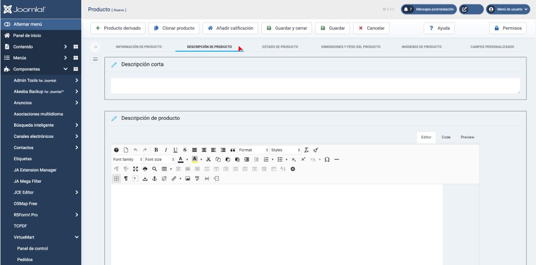Insert a blockquote with the quote icon
Viewport: 536px width, 265px height.
[x=233, y=150]
